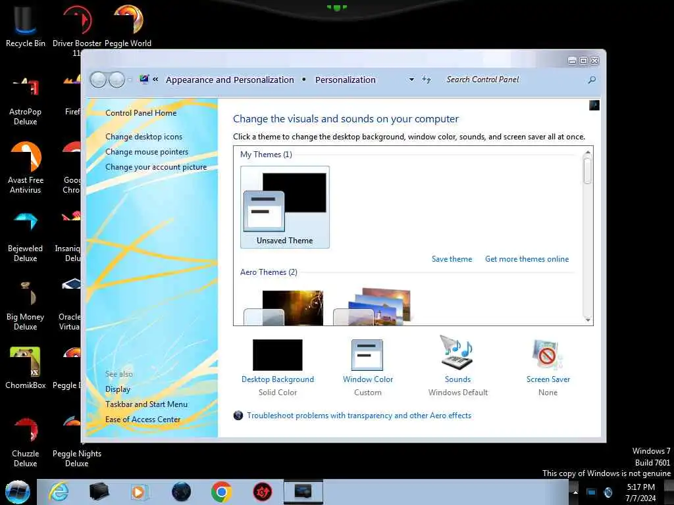Viewport: 674px width, 505px height.
Task: Click the Forward navigation button
Action: [x=117, y=80]
